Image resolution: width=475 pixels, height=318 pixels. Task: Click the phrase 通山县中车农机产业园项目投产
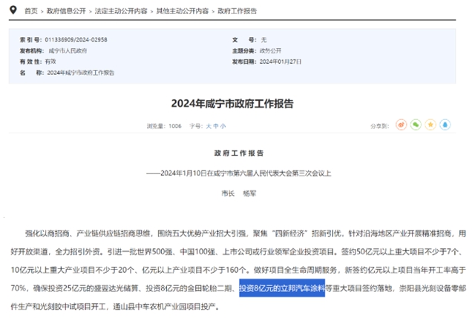point(165,306)
